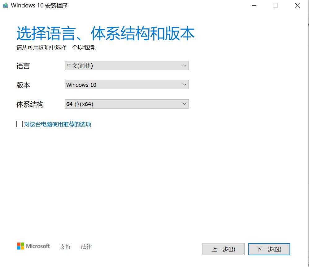Click the Microsoft logo
This screenshot has width=309, height=267.
point(33,246)
